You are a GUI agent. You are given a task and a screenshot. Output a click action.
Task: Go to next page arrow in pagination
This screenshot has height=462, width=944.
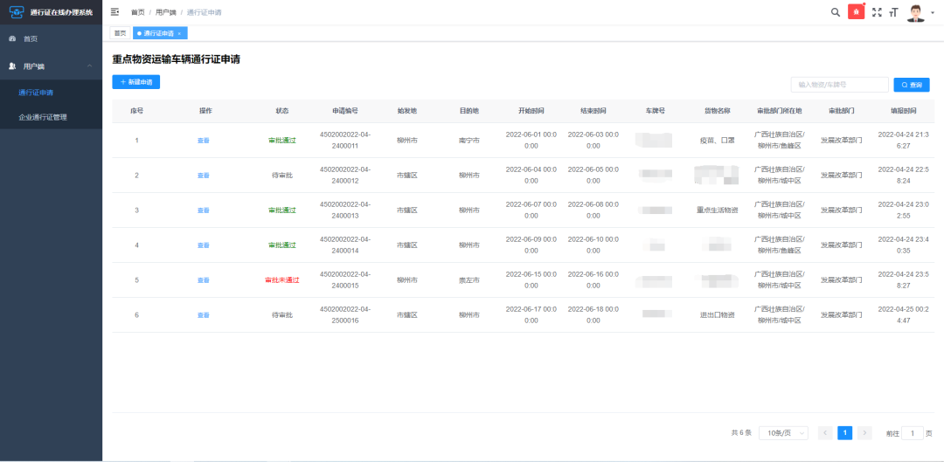(865, 433)
